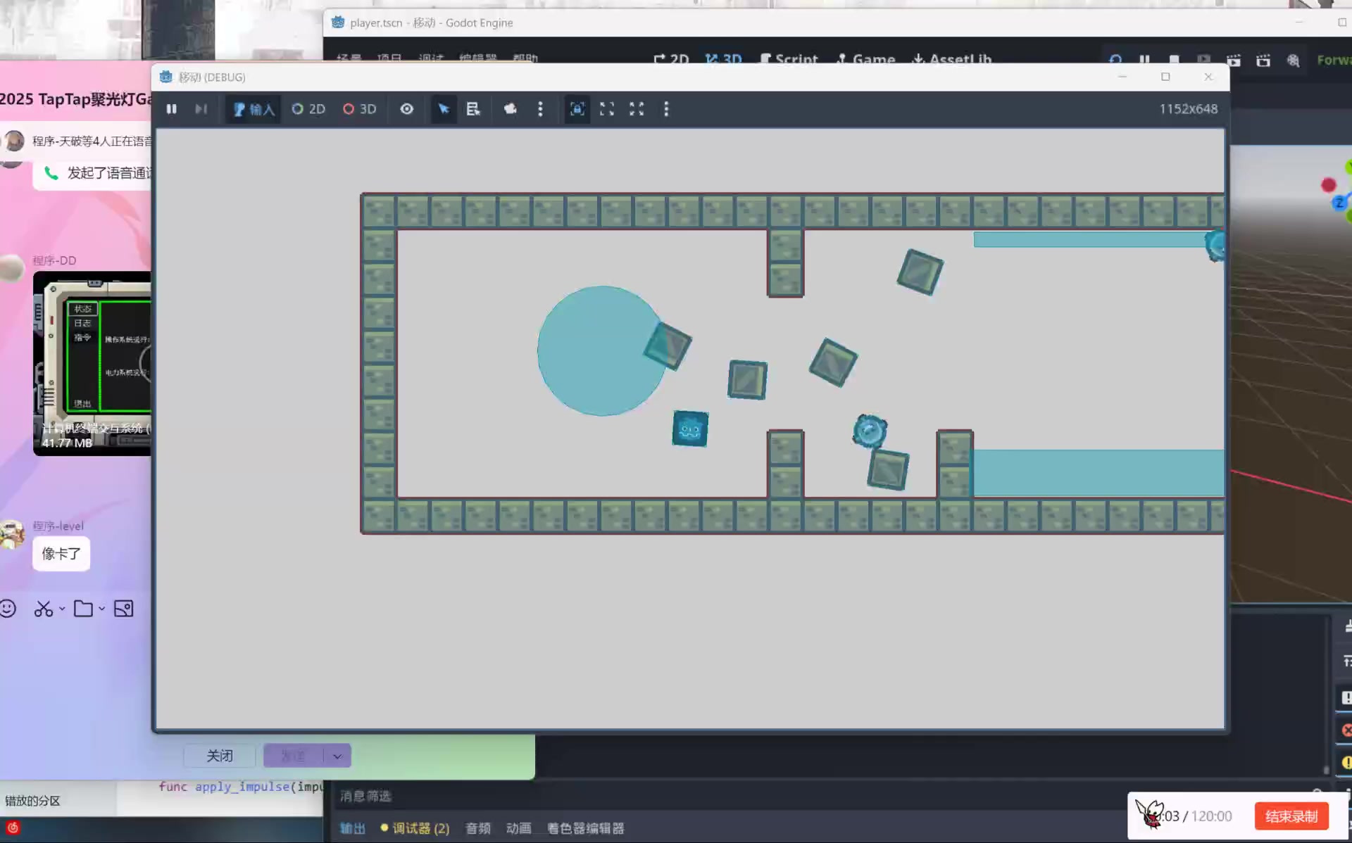Image resolution: width=1352 pixels, height=843 pixels.
Task: Pause the running debug game
Action: [171, 109]
